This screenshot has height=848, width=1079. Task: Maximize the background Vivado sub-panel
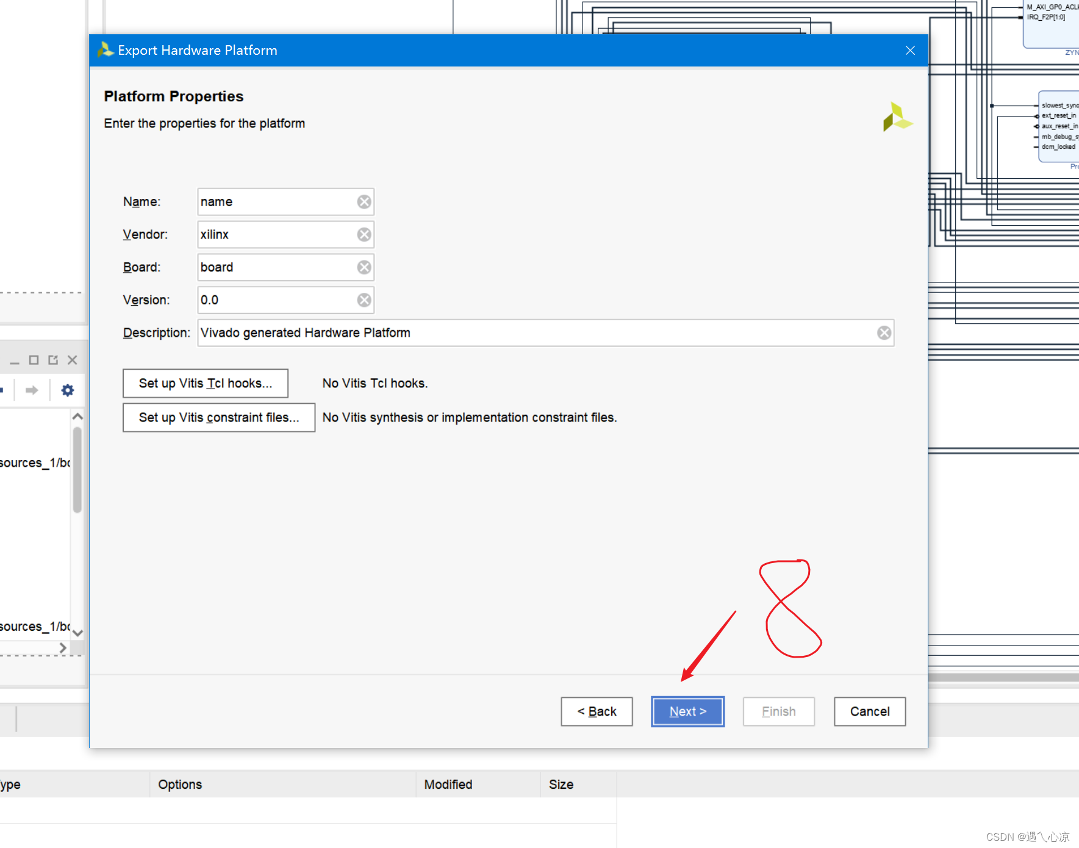(x=34, y=361)
